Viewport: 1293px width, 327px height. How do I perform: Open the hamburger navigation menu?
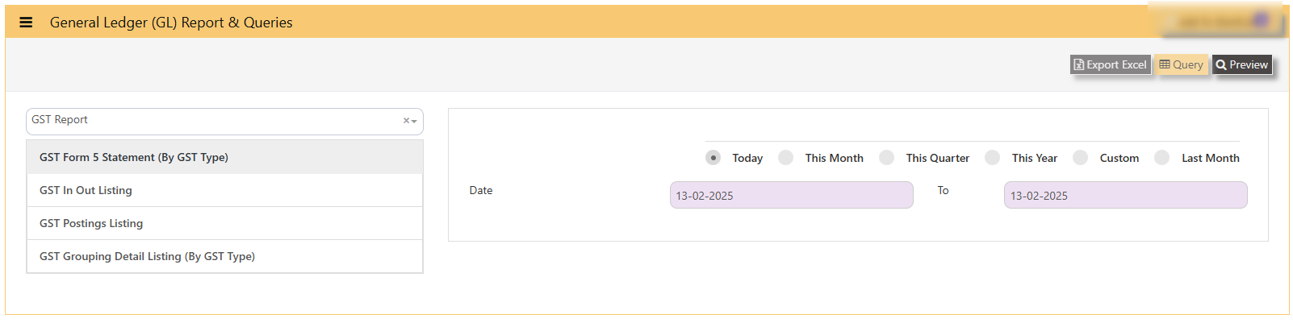tap(26, 23)
